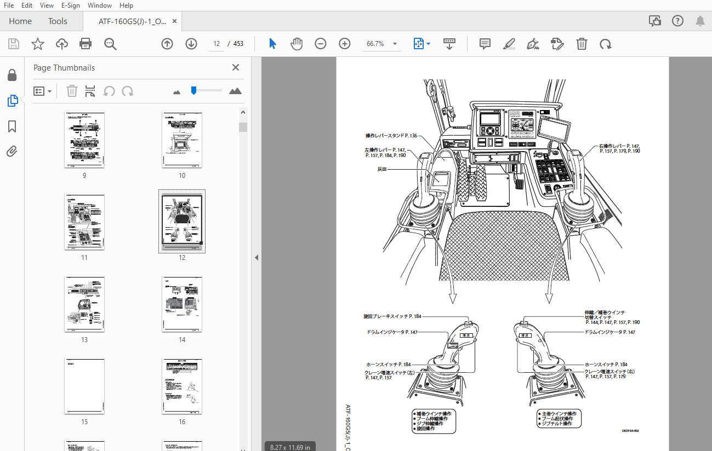This screenshot has height=451, width=712.
Task: Click the enlarge thumbnail size mountain icon
Action: (x=235, y=91)
